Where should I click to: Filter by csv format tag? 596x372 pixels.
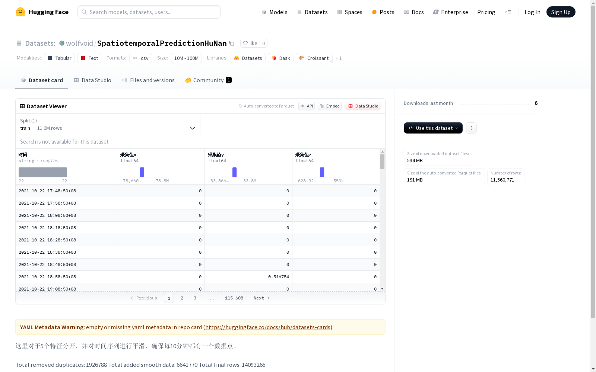click(x=141, y=58)
